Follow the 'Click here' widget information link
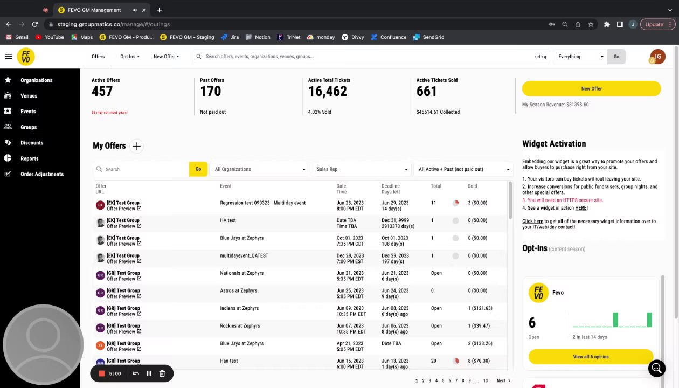Viewport: 679px width, 388px height. (532, 221)
